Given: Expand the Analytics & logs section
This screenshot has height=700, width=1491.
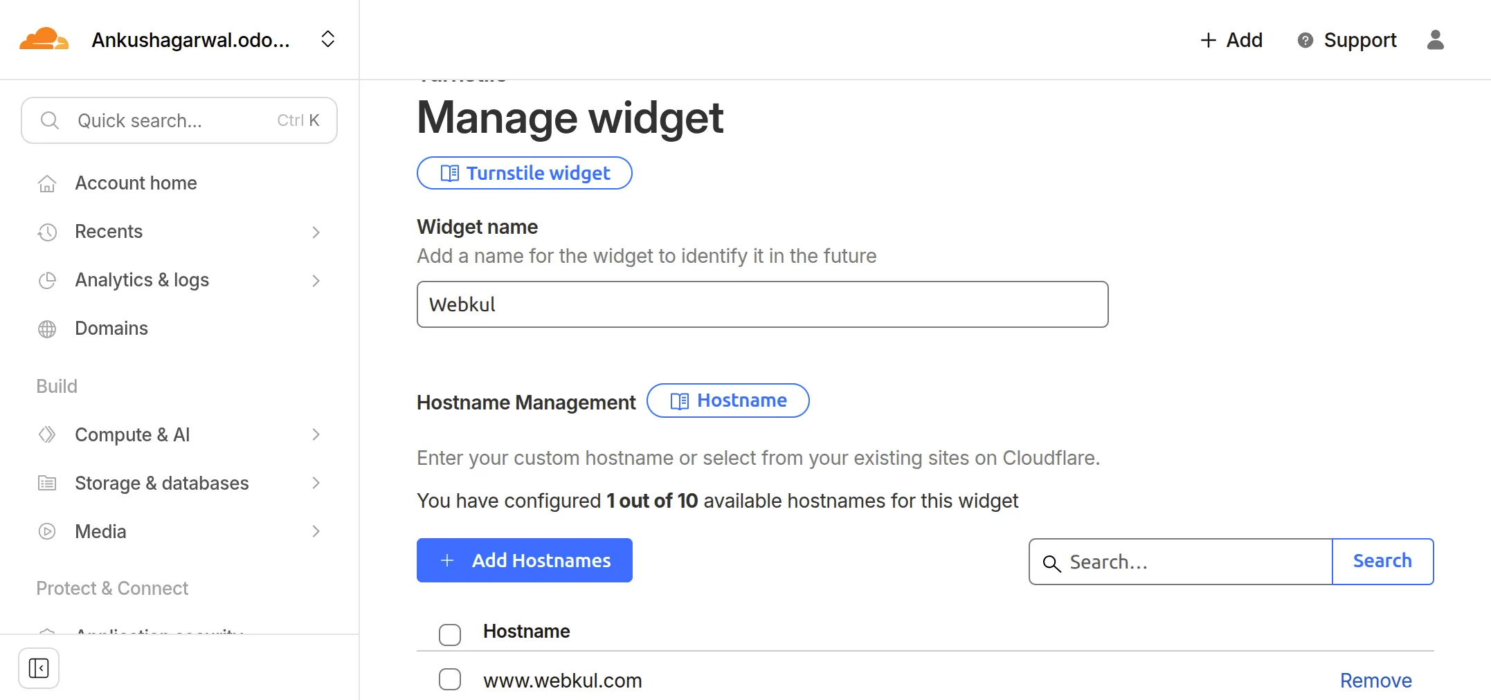Looking at the screenshot, I should click(x=316, y=280).
